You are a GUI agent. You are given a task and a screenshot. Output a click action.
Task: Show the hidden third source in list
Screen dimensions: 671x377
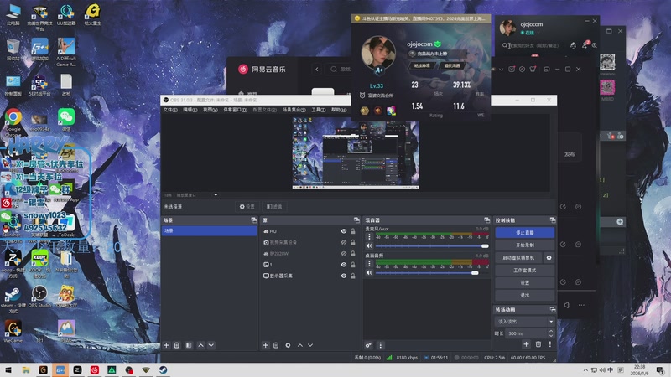[x=344, y=254]
